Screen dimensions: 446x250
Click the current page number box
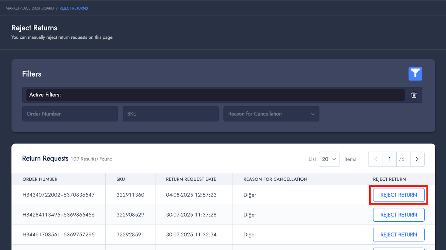click(x=389, y=159)
